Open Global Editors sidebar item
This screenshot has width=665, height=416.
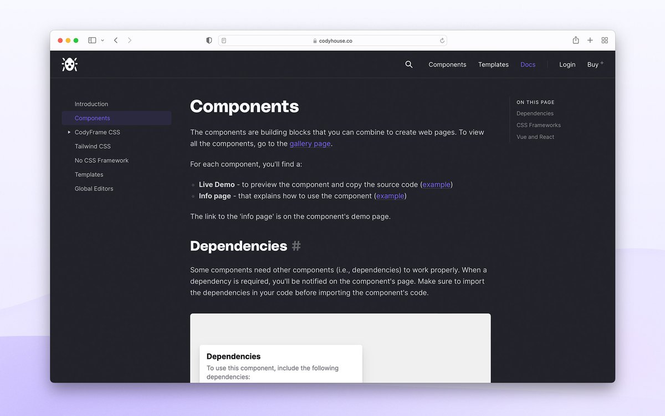click(94, 189)
